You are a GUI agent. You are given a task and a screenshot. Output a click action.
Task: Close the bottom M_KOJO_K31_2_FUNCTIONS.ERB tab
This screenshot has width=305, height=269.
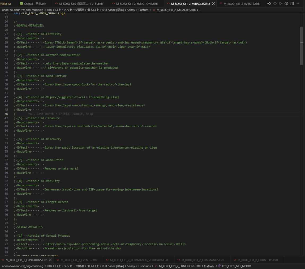50,260
